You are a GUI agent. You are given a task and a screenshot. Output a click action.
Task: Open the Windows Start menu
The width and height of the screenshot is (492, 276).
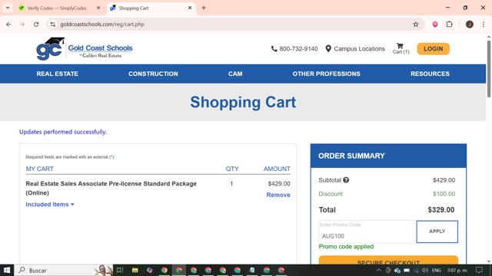click(x=7, y=270)
